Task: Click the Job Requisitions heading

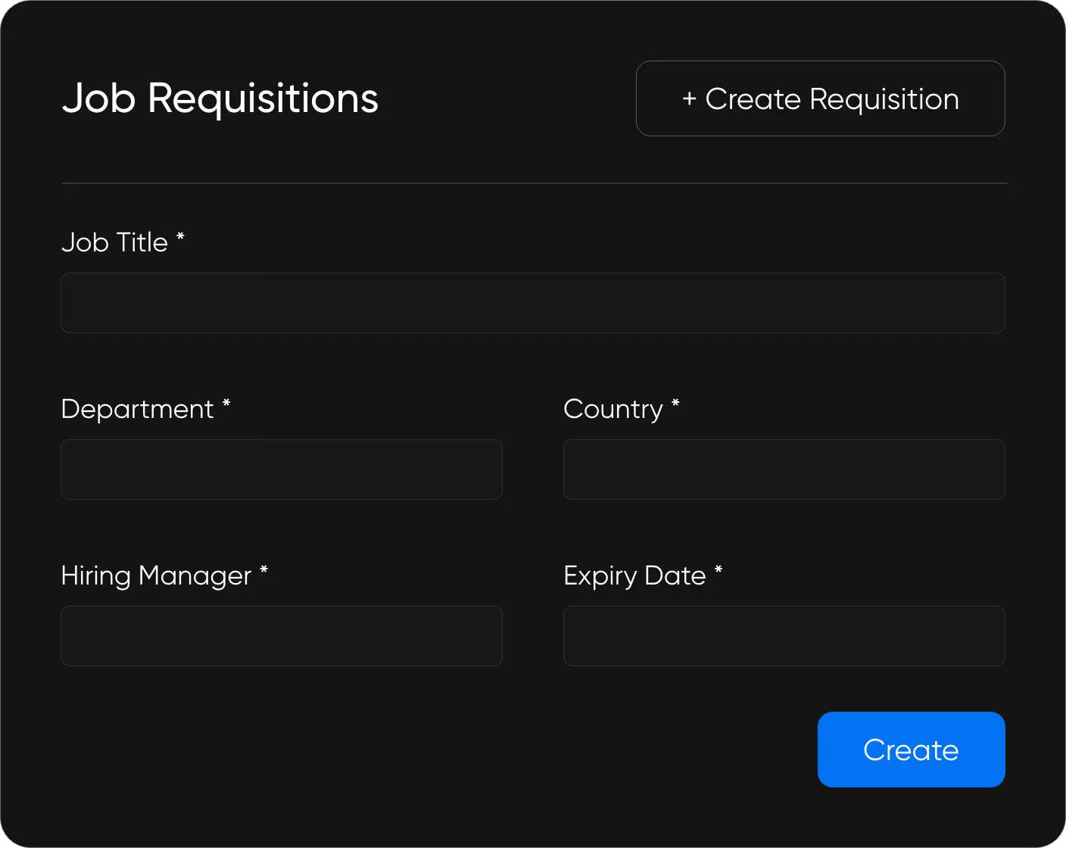Action: coord(220,98)
